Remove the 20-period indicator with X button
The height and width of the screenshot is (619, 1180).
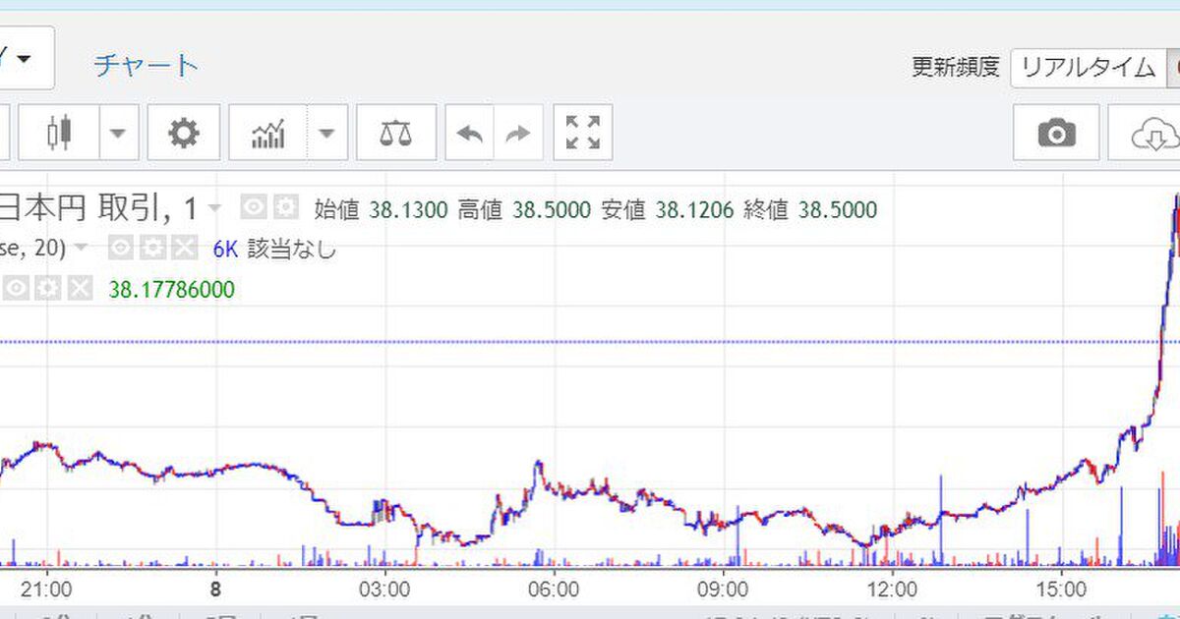click(183, 249)
